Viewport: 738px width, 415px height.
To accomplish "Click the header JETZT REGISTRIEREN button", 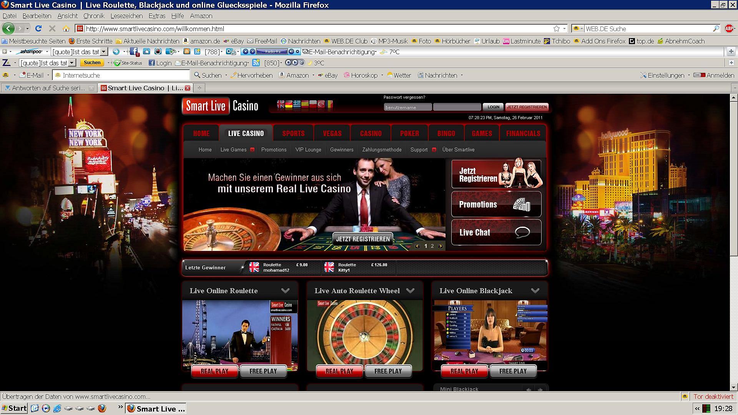I will tap(527, 107).
